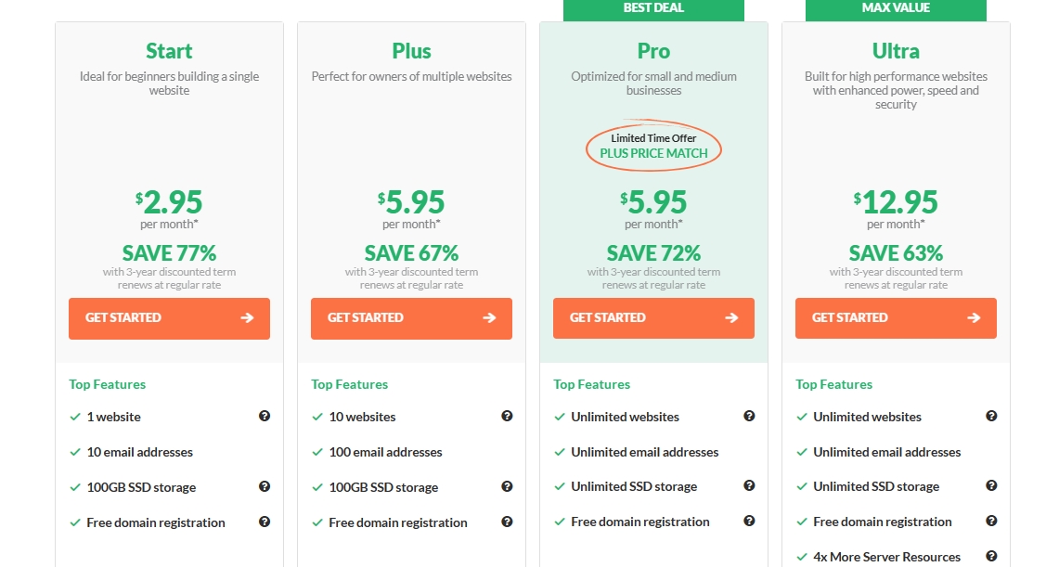Click help icon next to Start's 100GB SSD storage
Screen dimensions: 1059x567
tap(265, 486)
